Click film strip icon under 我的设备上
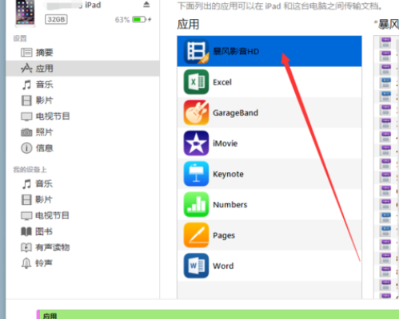This screenshot has width=399, height=319. pos(26,199)
